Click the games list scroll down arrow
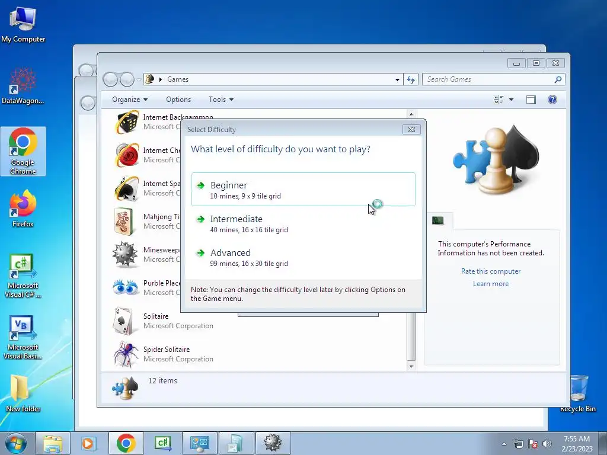The width and height of the screenshot is (607, 455). tap(411, 366)
